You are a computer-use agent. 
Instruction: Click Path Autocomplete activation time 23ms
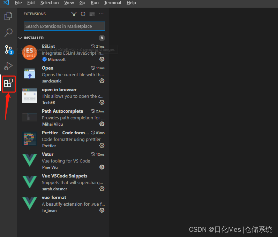coord(98,111)
